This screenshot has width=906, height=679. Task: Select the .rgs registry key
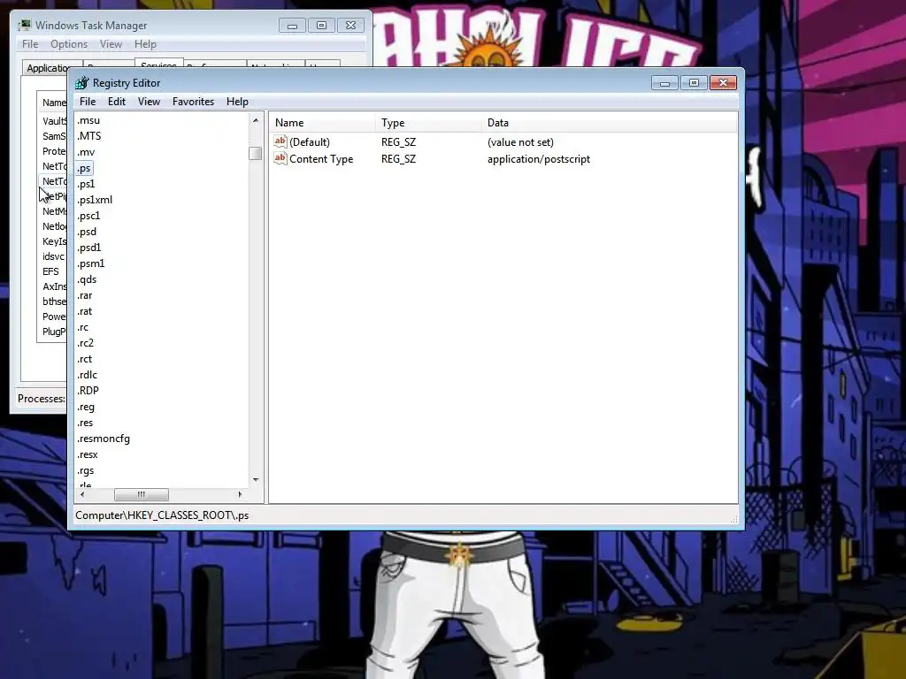click(x=86, y=470)
